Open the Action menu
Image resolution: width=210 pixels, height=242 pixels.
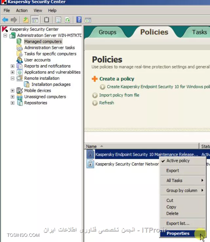click(22, 10)
